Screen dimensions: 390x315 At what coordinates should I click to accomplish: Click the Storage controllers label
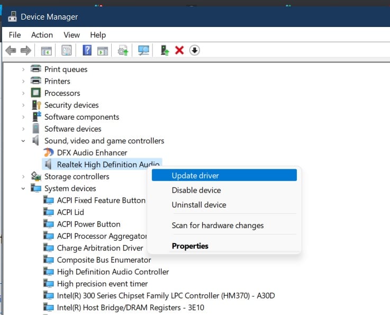click(x=77, y=176)
